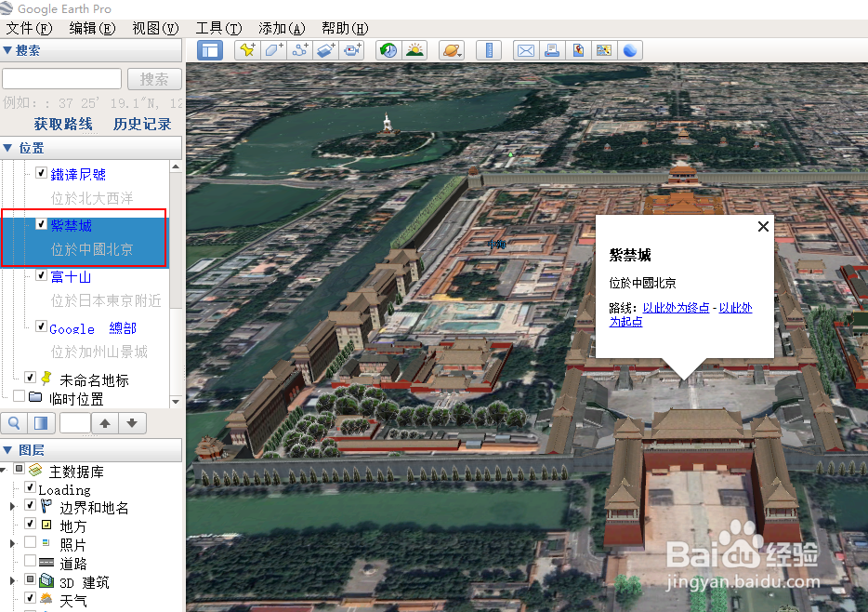Click the 搜索 button

point(154,79)
